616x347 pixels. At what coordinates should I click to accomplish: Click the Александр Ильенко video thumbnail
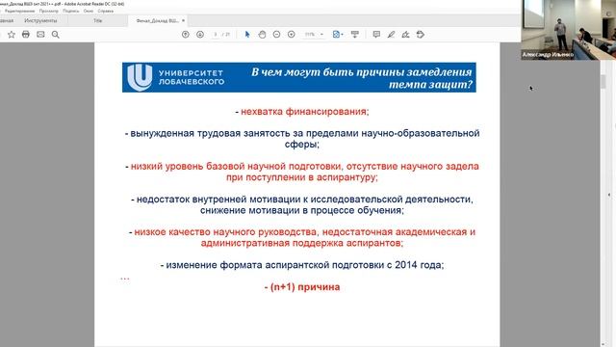point(569,30)
